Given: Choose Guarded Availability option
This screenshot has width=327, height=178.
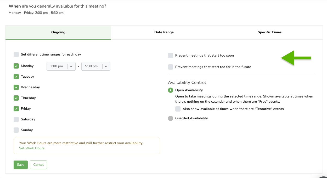Looking at the screenshot, I should coord(171,118).
